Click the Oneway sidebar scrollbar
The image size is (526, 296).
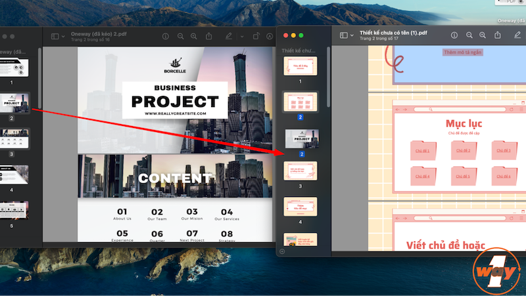tap(39, 78)
